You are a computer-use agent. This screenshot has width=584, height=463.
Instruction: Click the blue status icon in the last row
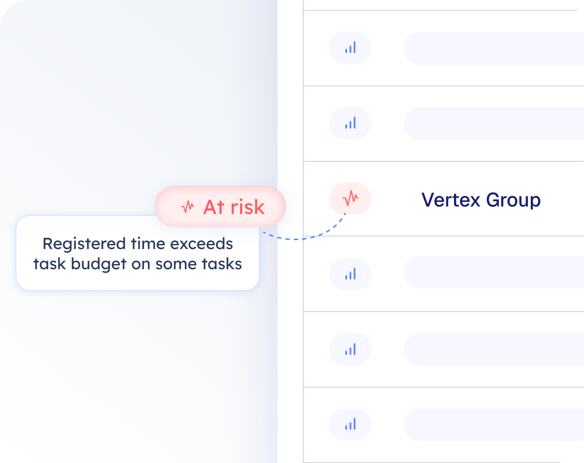click(x=350, y=425)
